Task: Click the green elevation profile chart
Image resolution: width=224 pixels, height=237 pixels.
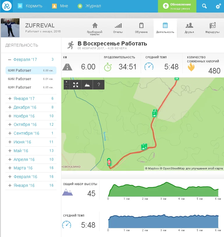Action: pyautogui.click(x=163, y=189)
